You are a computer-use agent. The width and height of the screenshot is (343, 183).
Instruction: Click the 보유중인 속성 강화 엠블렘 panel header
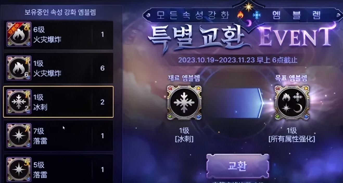pos(60,12)
